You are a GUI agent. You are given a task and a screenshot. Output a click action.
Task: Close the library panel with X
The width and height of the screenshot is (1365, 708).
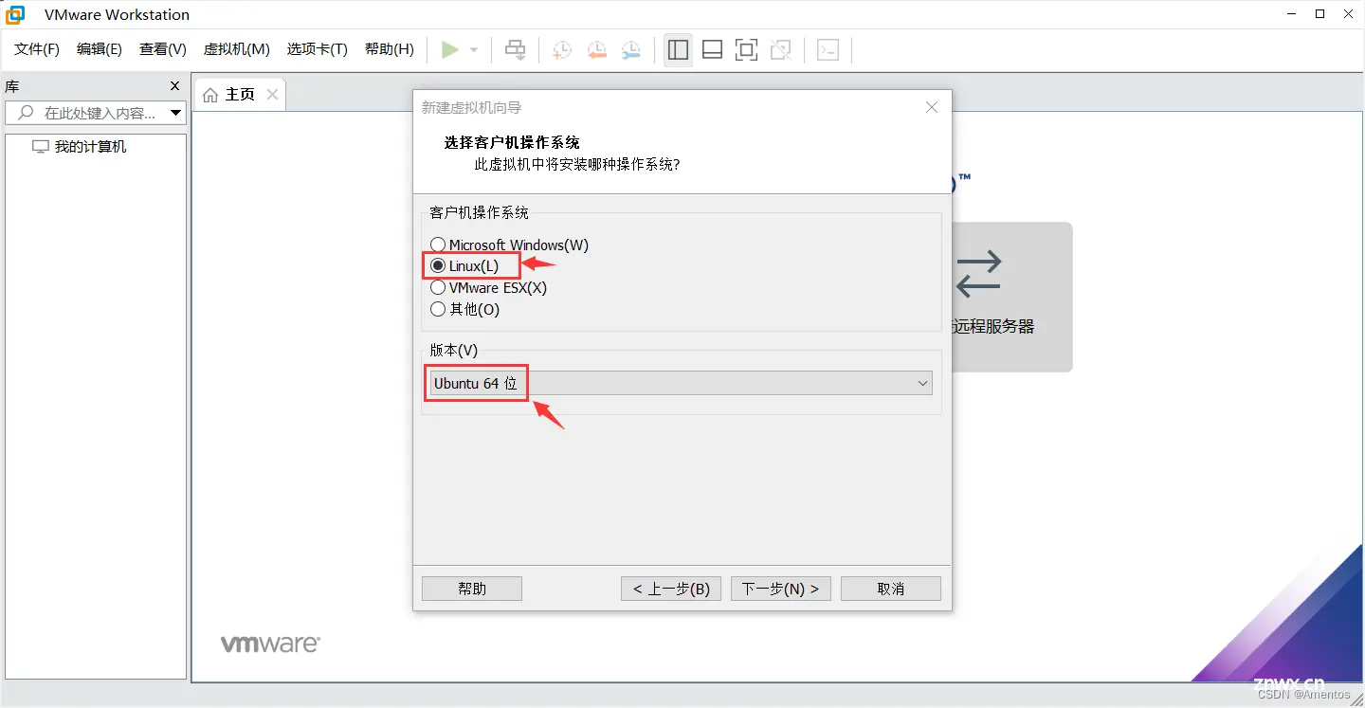tap(174, 86)
